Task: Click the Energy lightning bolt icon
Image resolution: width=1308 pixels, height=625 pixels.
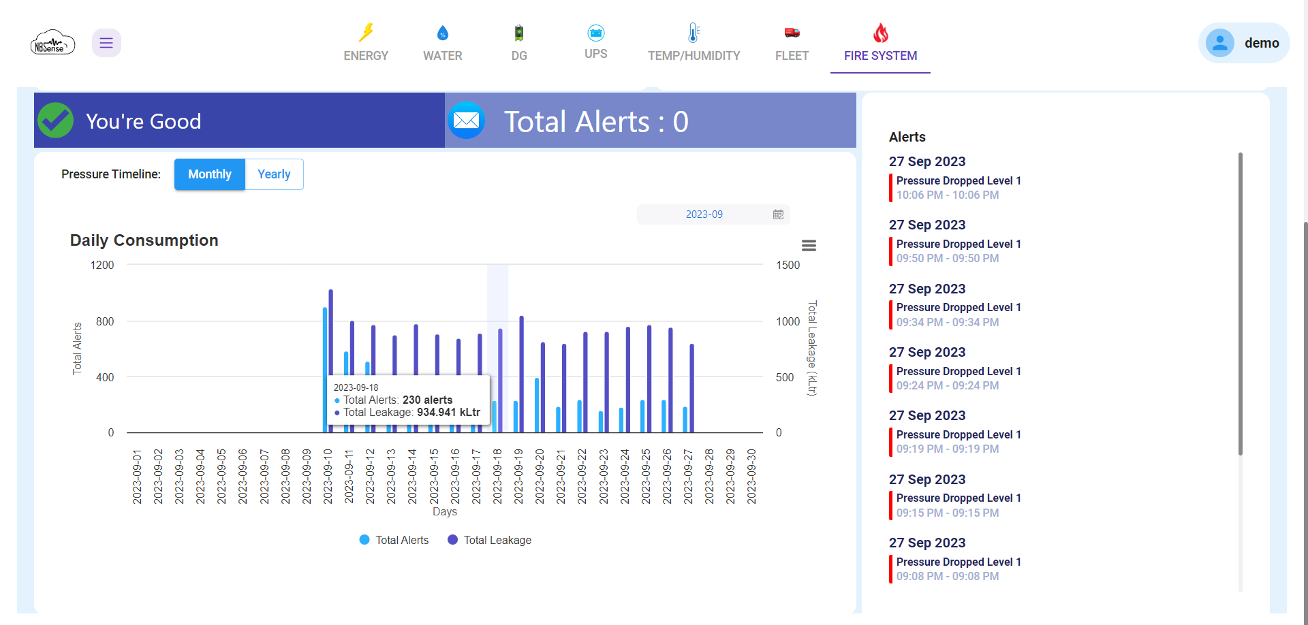Action: click(367, 33)
